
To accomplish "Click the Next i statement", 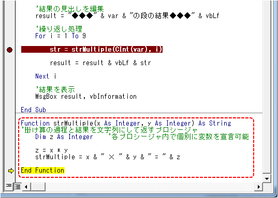I will pos(46,76).
